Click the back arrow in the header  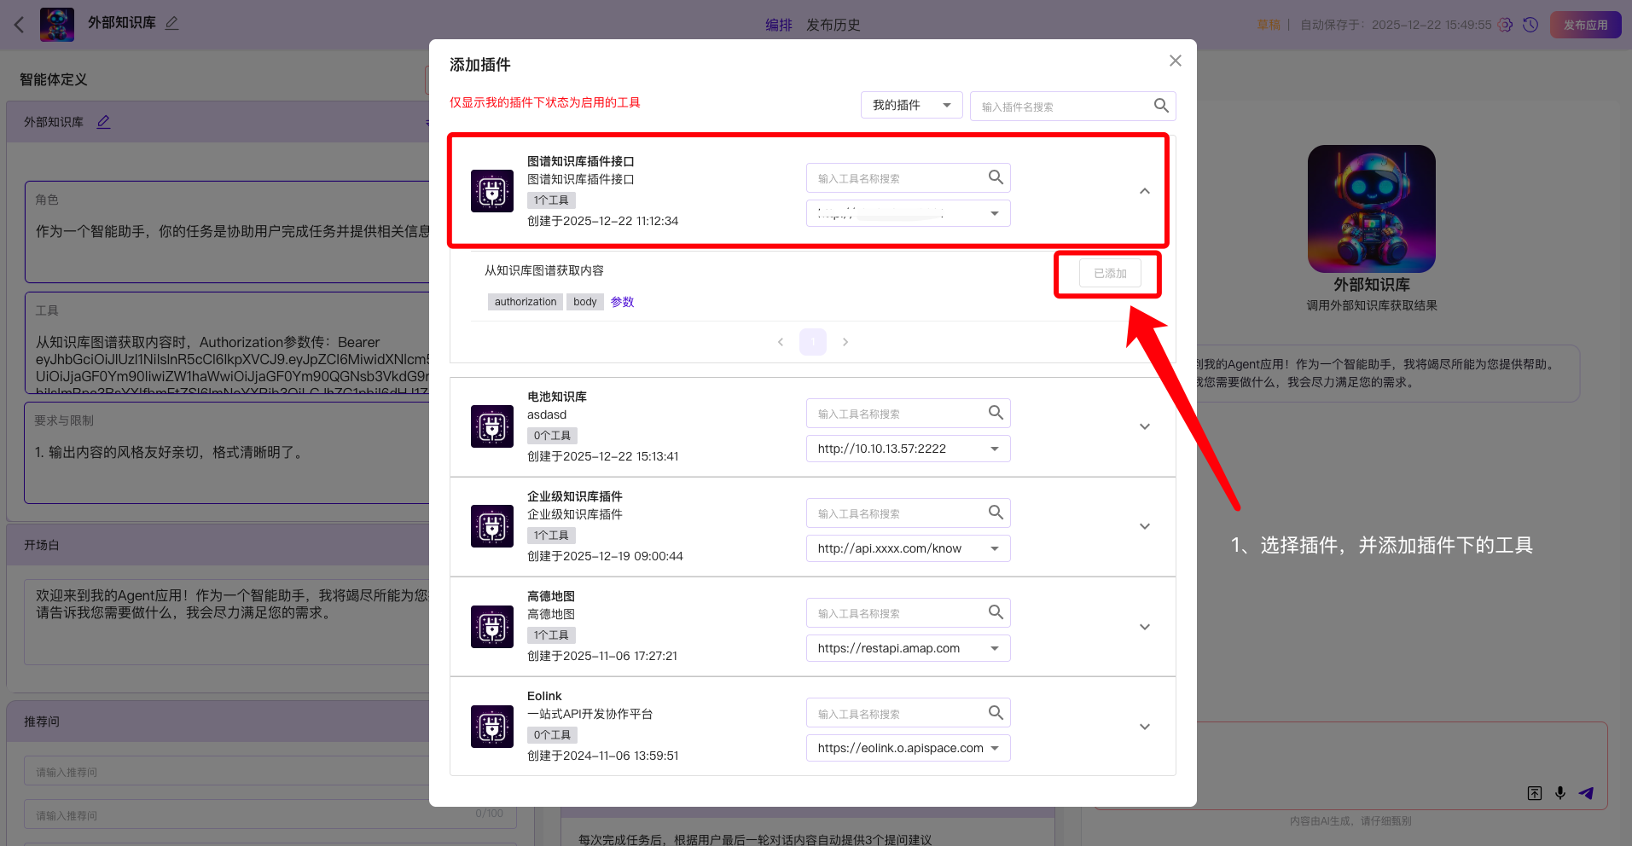coord(19,25)
